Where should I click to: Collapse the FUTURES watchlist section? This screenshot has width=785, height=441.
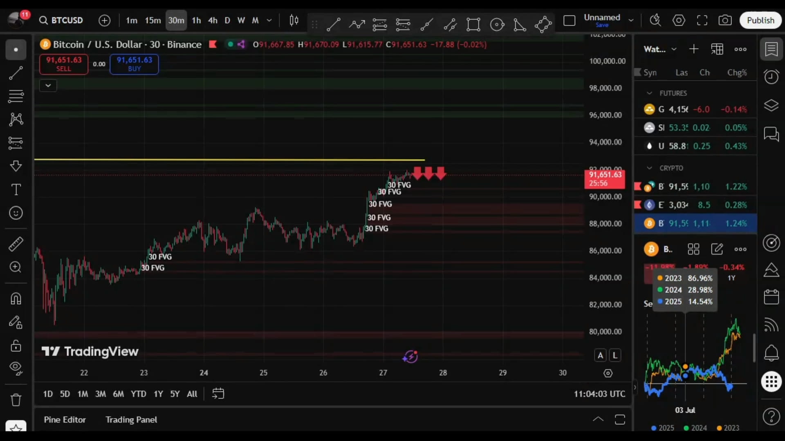point(649,93)
